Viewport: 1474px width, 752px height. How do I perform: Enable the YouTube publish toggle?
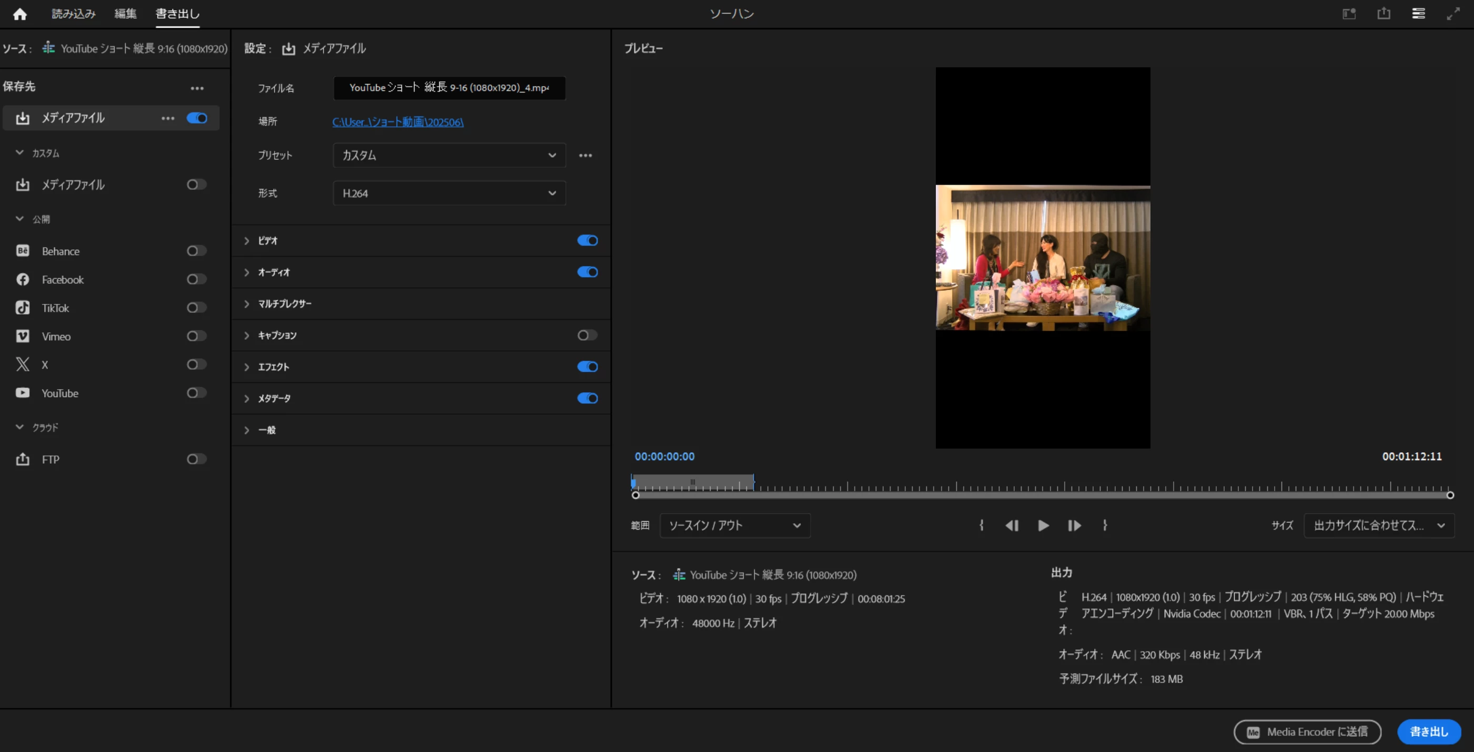(196, 393)
